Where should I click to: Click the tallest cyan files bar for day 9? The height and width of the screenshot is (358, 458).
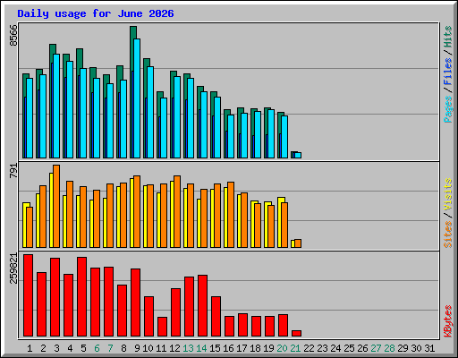click(137, 98)
